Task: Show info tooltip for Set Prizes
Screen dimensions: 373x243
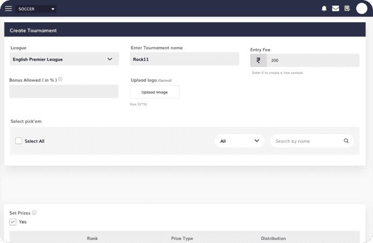Action: 34,213
